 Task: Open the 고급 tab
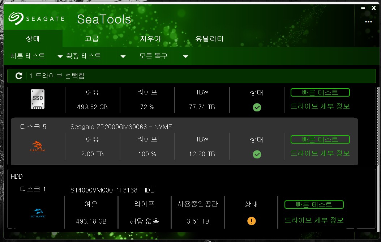click(x=91, y=38)
